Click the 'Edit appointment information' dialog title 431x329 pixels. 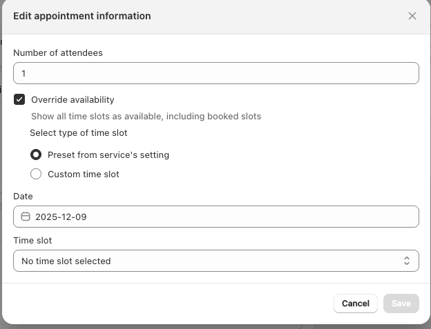point(82,16)
